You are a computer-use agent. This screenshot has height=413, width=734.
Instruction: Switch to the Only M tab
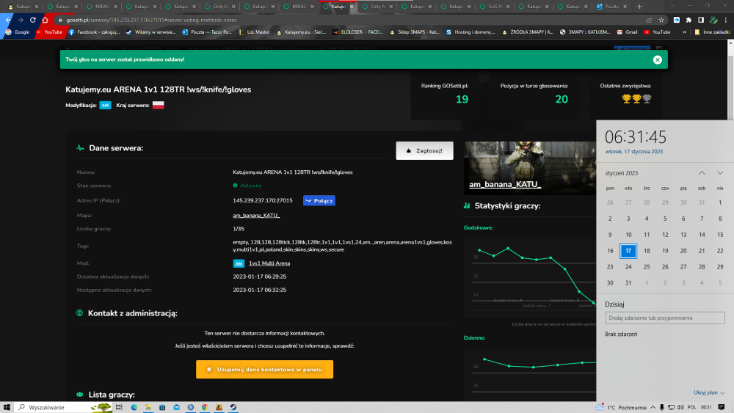(x=220, y=7)
